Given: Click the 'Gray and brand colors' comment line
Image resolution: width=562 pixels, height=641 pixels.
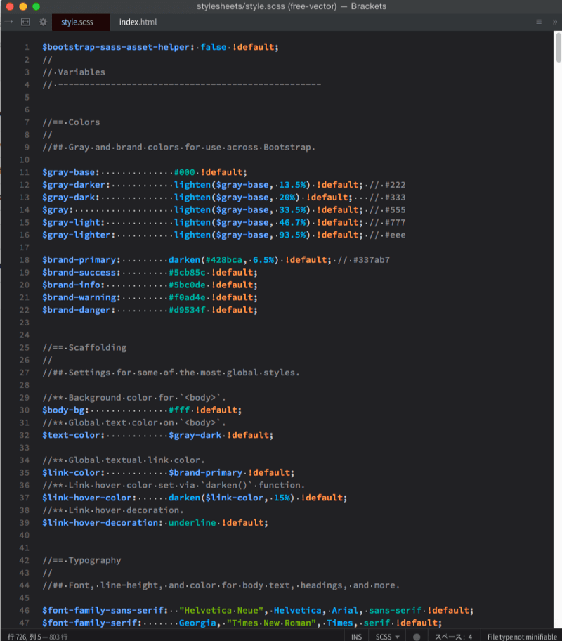Looking at the screenshot, I should tap(179, 147).
